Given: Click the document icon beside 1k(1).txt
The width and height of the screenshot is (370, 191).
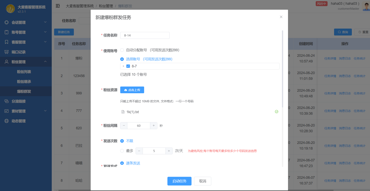Looking at the screenshot, I should (x=123, y=112).
